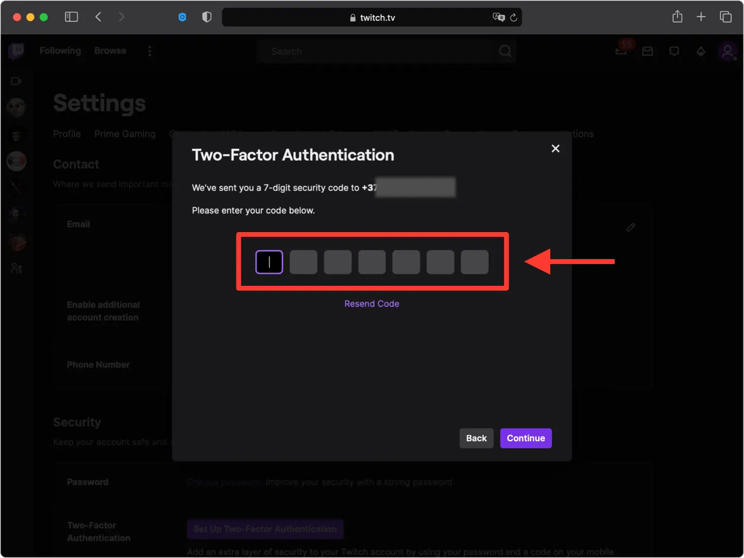Image resolution: width=744 pixels, height=558 pixels.
Task: Open the Following page in Twitch nav
Action: (x=60, y=51)
